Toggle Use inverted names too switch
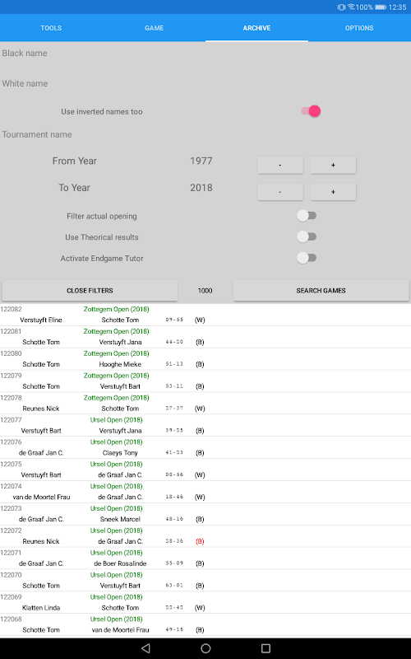 (x=311, y=111)
